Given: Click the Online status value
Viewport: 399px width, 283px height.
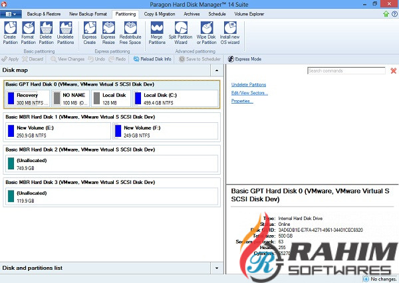Looking at the screenshot, I should (x=284, y=225).
